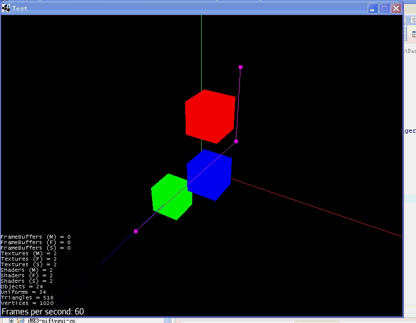Maximize the Test window
The image size is (416, 323).
pos(384,9)
